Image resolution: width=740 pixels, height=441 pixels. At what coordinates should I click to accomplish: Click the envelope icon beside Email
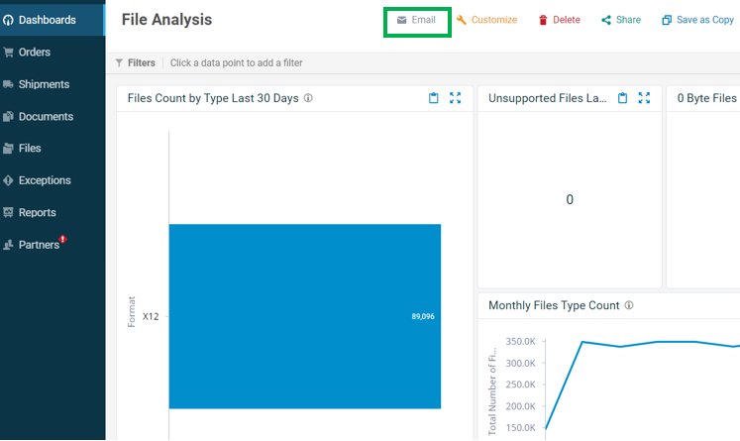point(401,20)
